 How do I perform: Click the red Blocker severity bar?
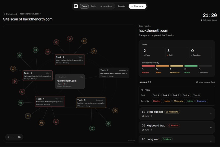tap(148, 66)
